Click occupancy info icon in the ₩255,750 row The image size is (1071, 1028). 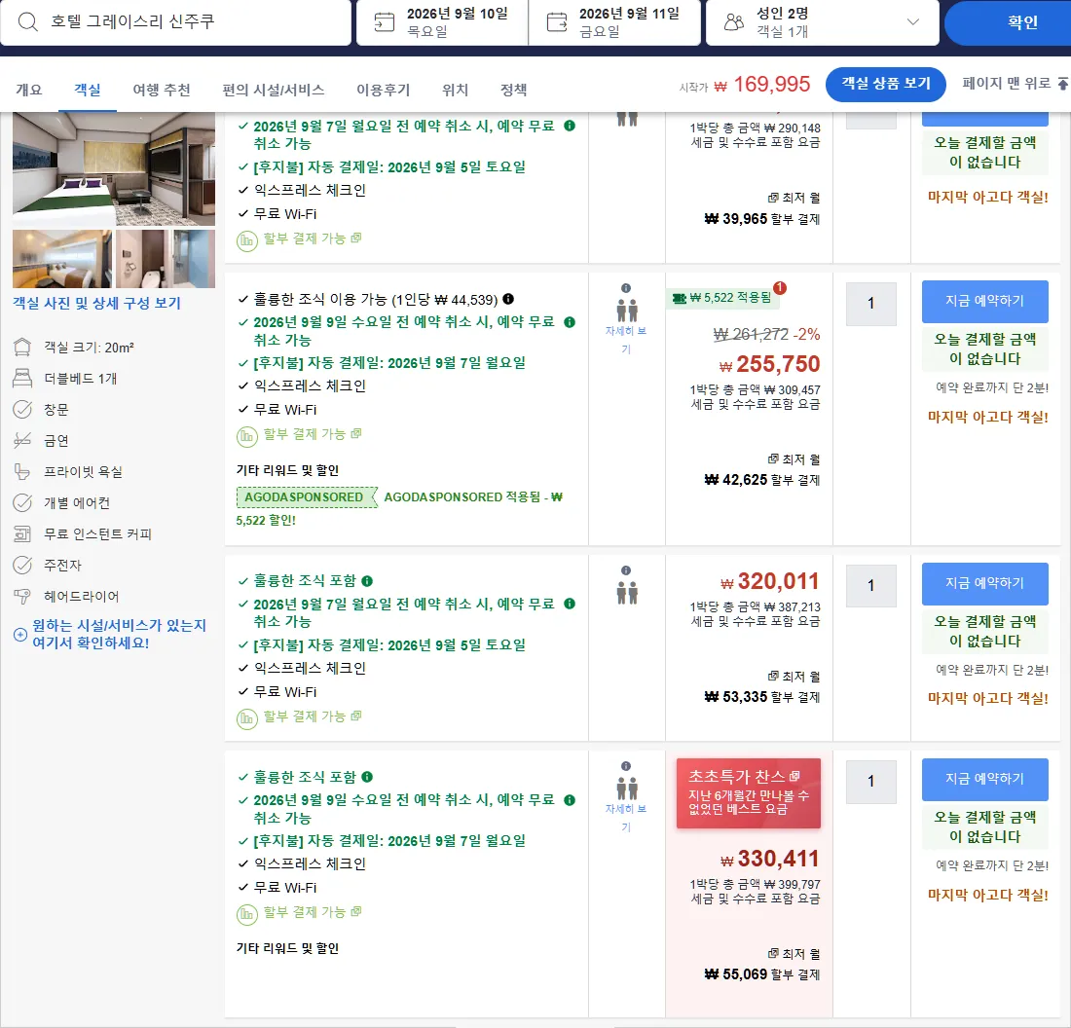click(x=626, y=288)
